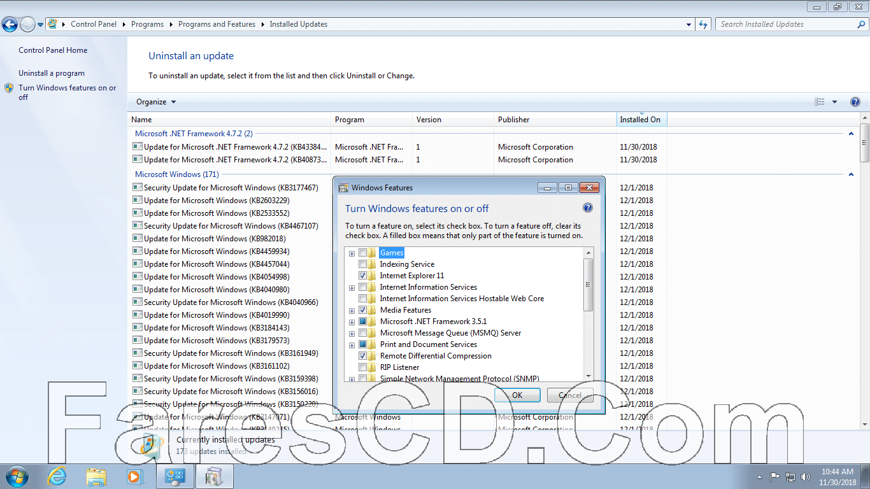
Task: Click the Internet Explorer 11 folder icon
Action: click(x=373, y=276)
